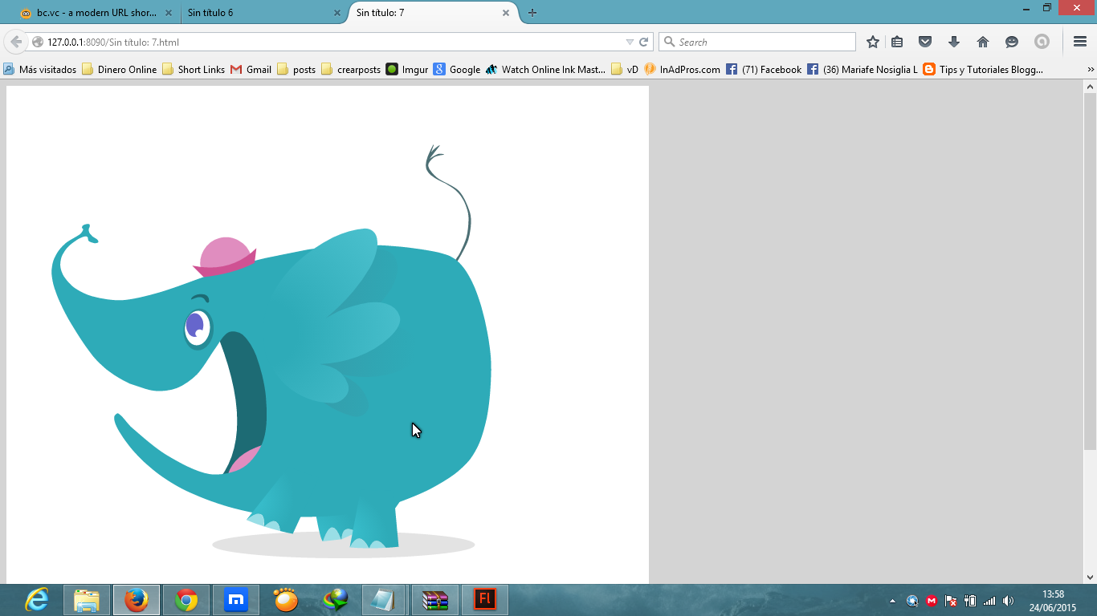1097x616 pixels.
Task: Close the 'Sin título: 7' tab
Action: coord(506,13)
